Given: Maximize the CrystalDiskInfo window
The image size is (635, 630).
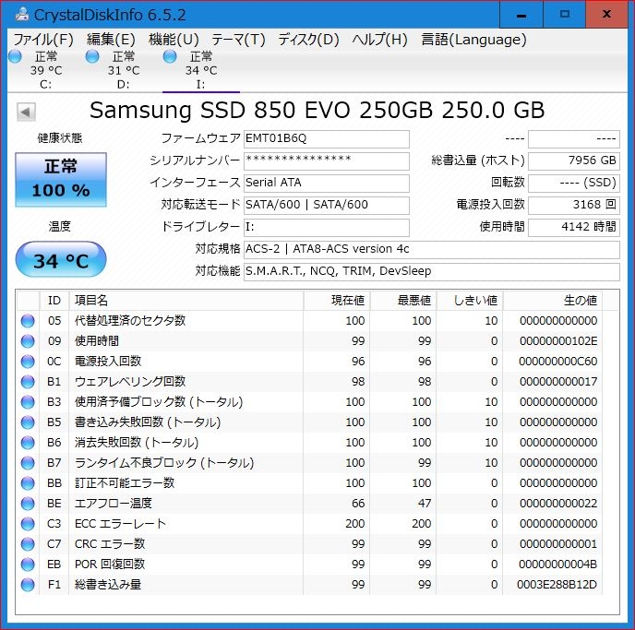Looking at the screenshot, I should click(x=564, y=15).
